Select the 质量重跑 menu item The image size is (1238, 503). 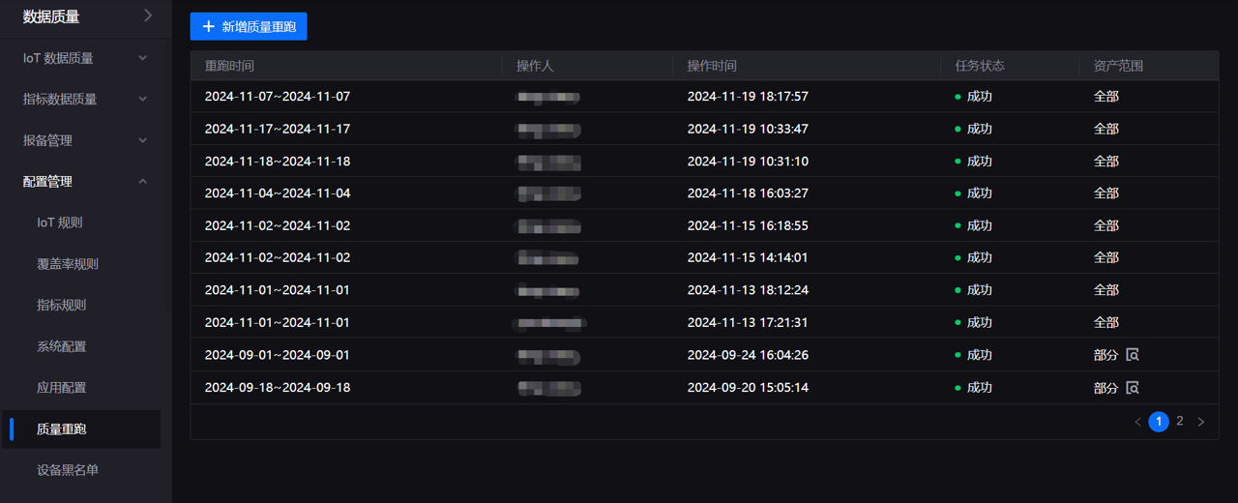point(62,429)
